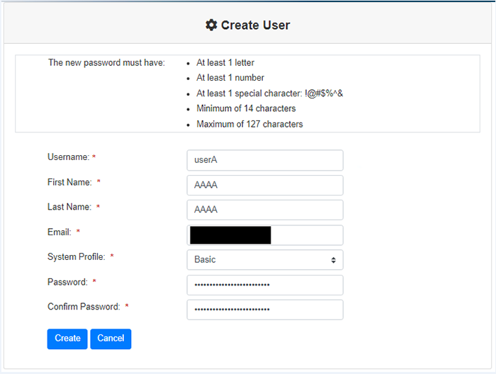Focus the Password input field
Image resolution: width=496 pixels, height=374 pixels.
264,285
